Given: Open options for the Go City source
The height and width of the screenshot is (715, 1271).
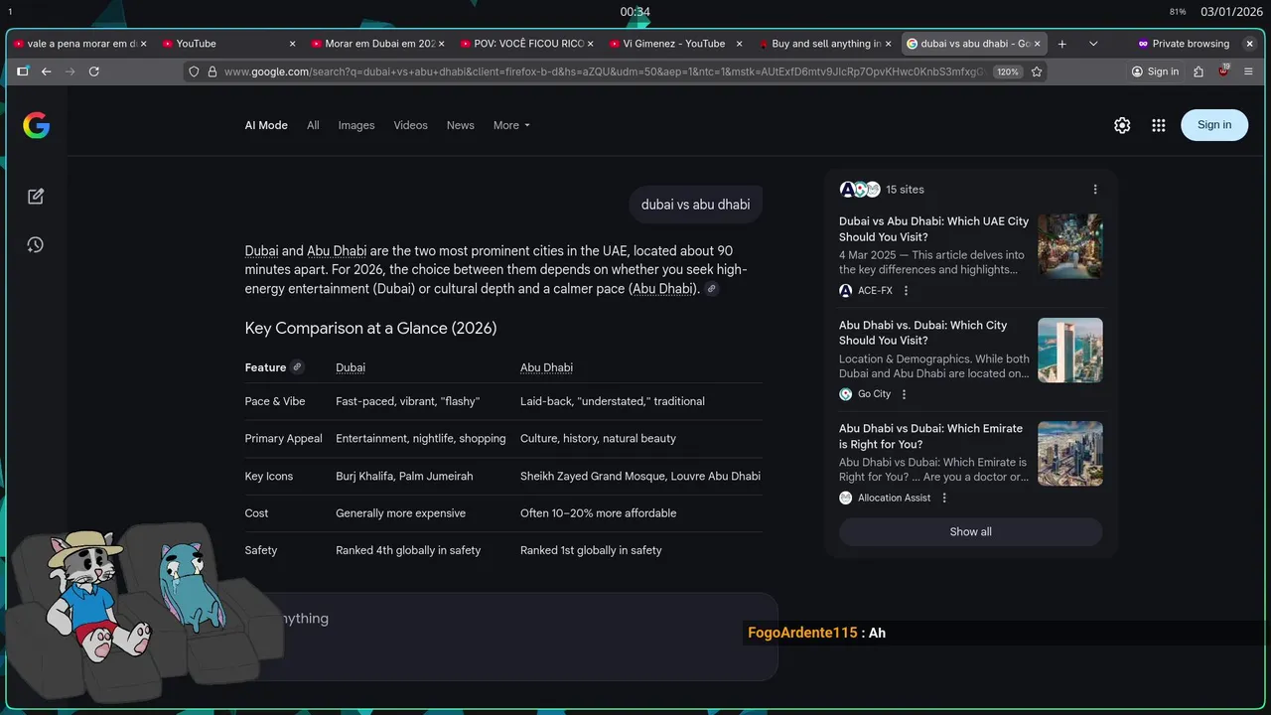Looking at the screenshot, I should point(904,394).
